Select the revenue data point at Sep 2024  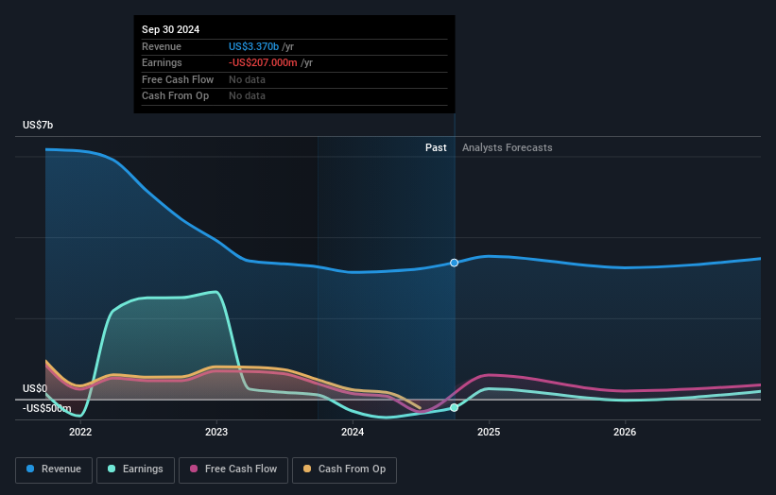point(454,263)
